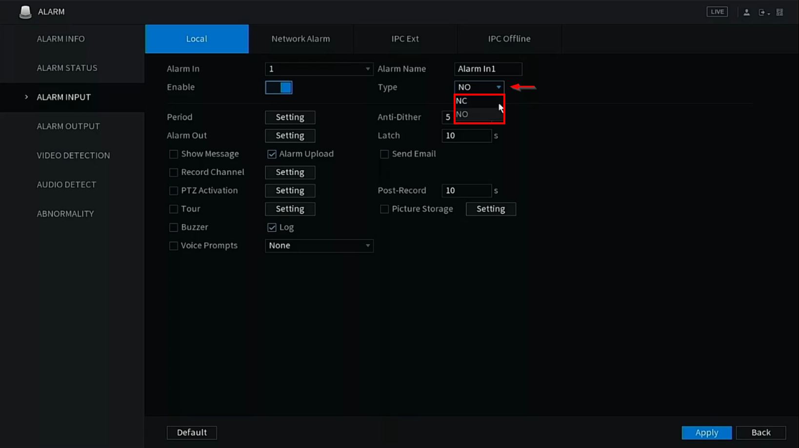This screenshot has width=799, height=448.
Task: Open the Period Setting button
Action: coord(290,117)
